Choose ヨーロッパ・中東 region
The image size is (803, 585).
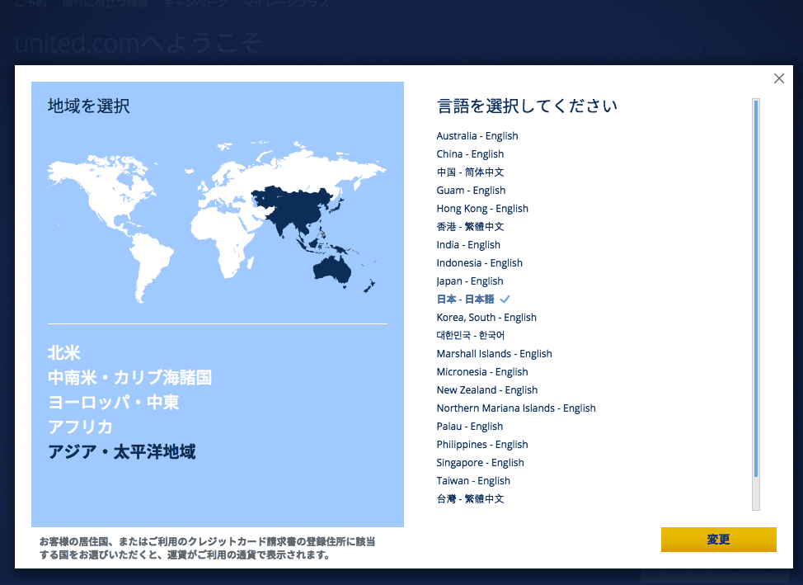pos(113,403)
